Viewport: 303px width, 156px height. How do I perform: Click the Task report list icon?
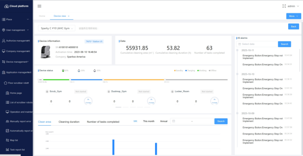click(x=7, y=150)
